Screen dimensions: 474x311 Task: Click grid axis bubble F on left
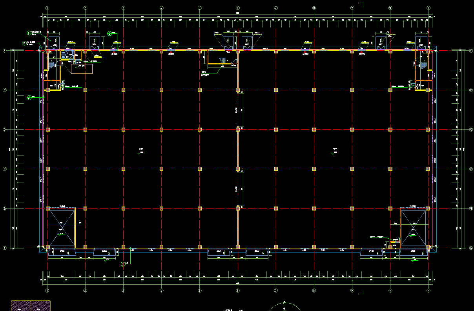point(5,51)
